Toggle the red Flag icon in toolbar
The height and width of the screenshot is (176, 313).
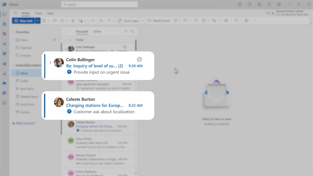pos(185,20)
